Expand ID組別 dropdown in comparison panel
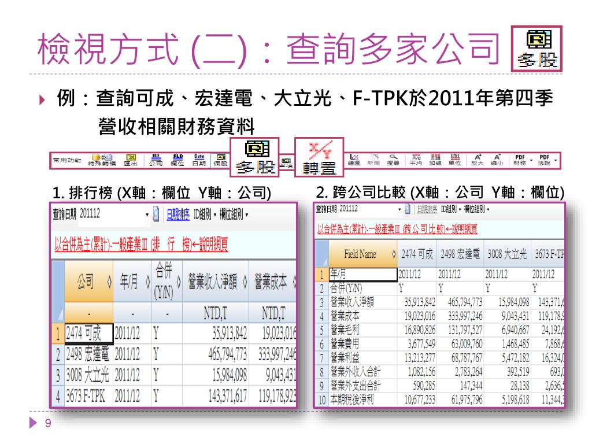The width and height of the screenshot is (592, 444). [451, 209]
